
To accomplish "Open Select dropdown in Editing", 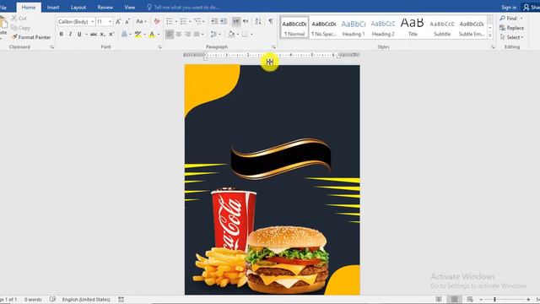I will (512, 37).
